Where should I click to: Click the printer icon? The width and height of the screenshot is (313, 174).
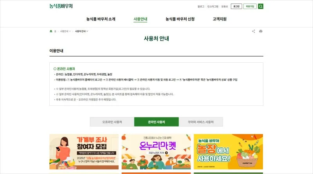click(x=261, y=31)
